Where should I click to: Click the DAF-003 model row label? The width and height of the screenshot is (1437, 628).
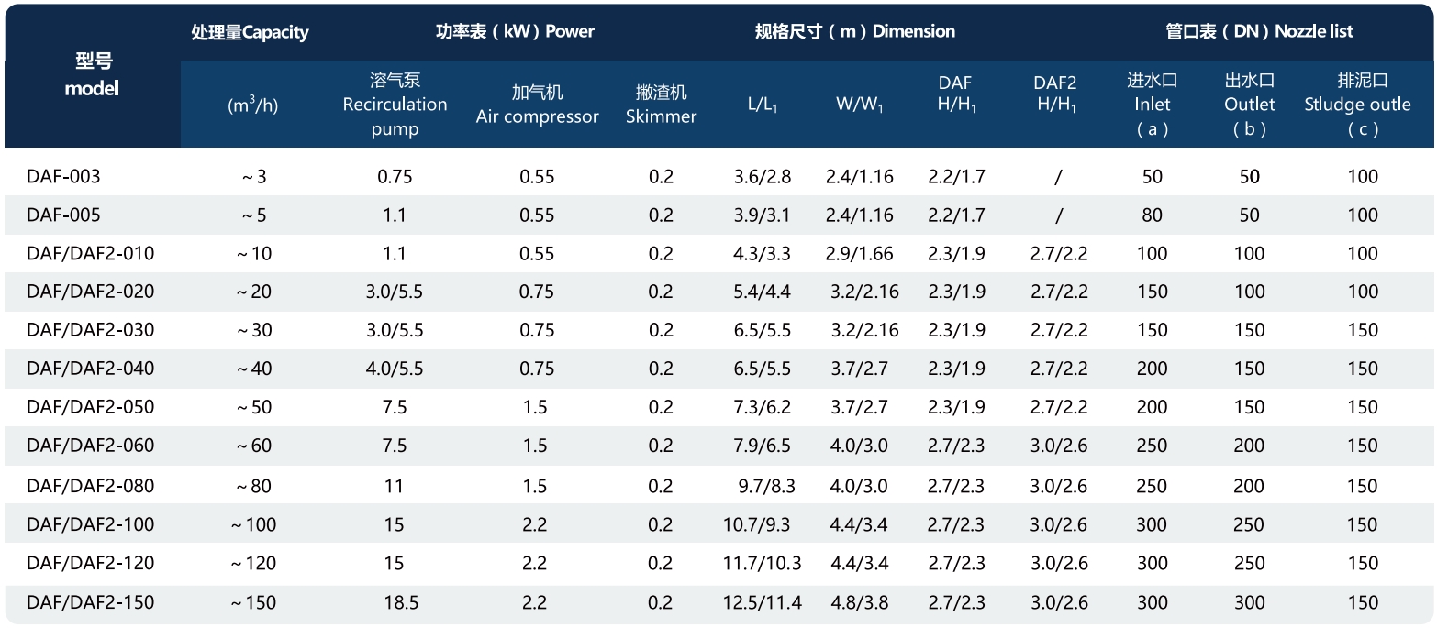[63, 176]
